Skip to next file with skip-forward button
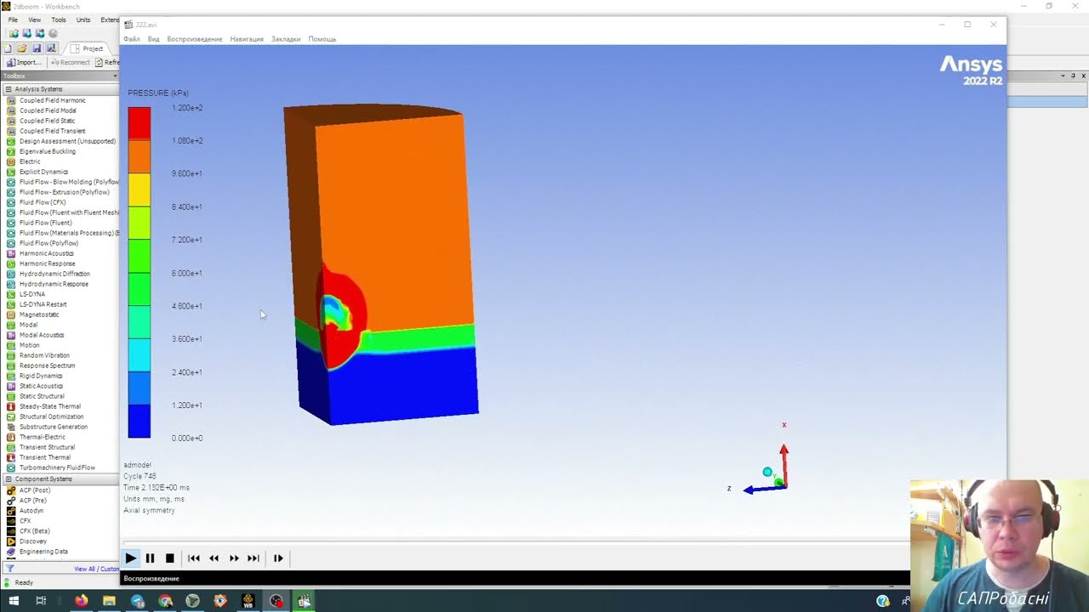This screenshot has height=612, width=1089. (x=254, y=558)
